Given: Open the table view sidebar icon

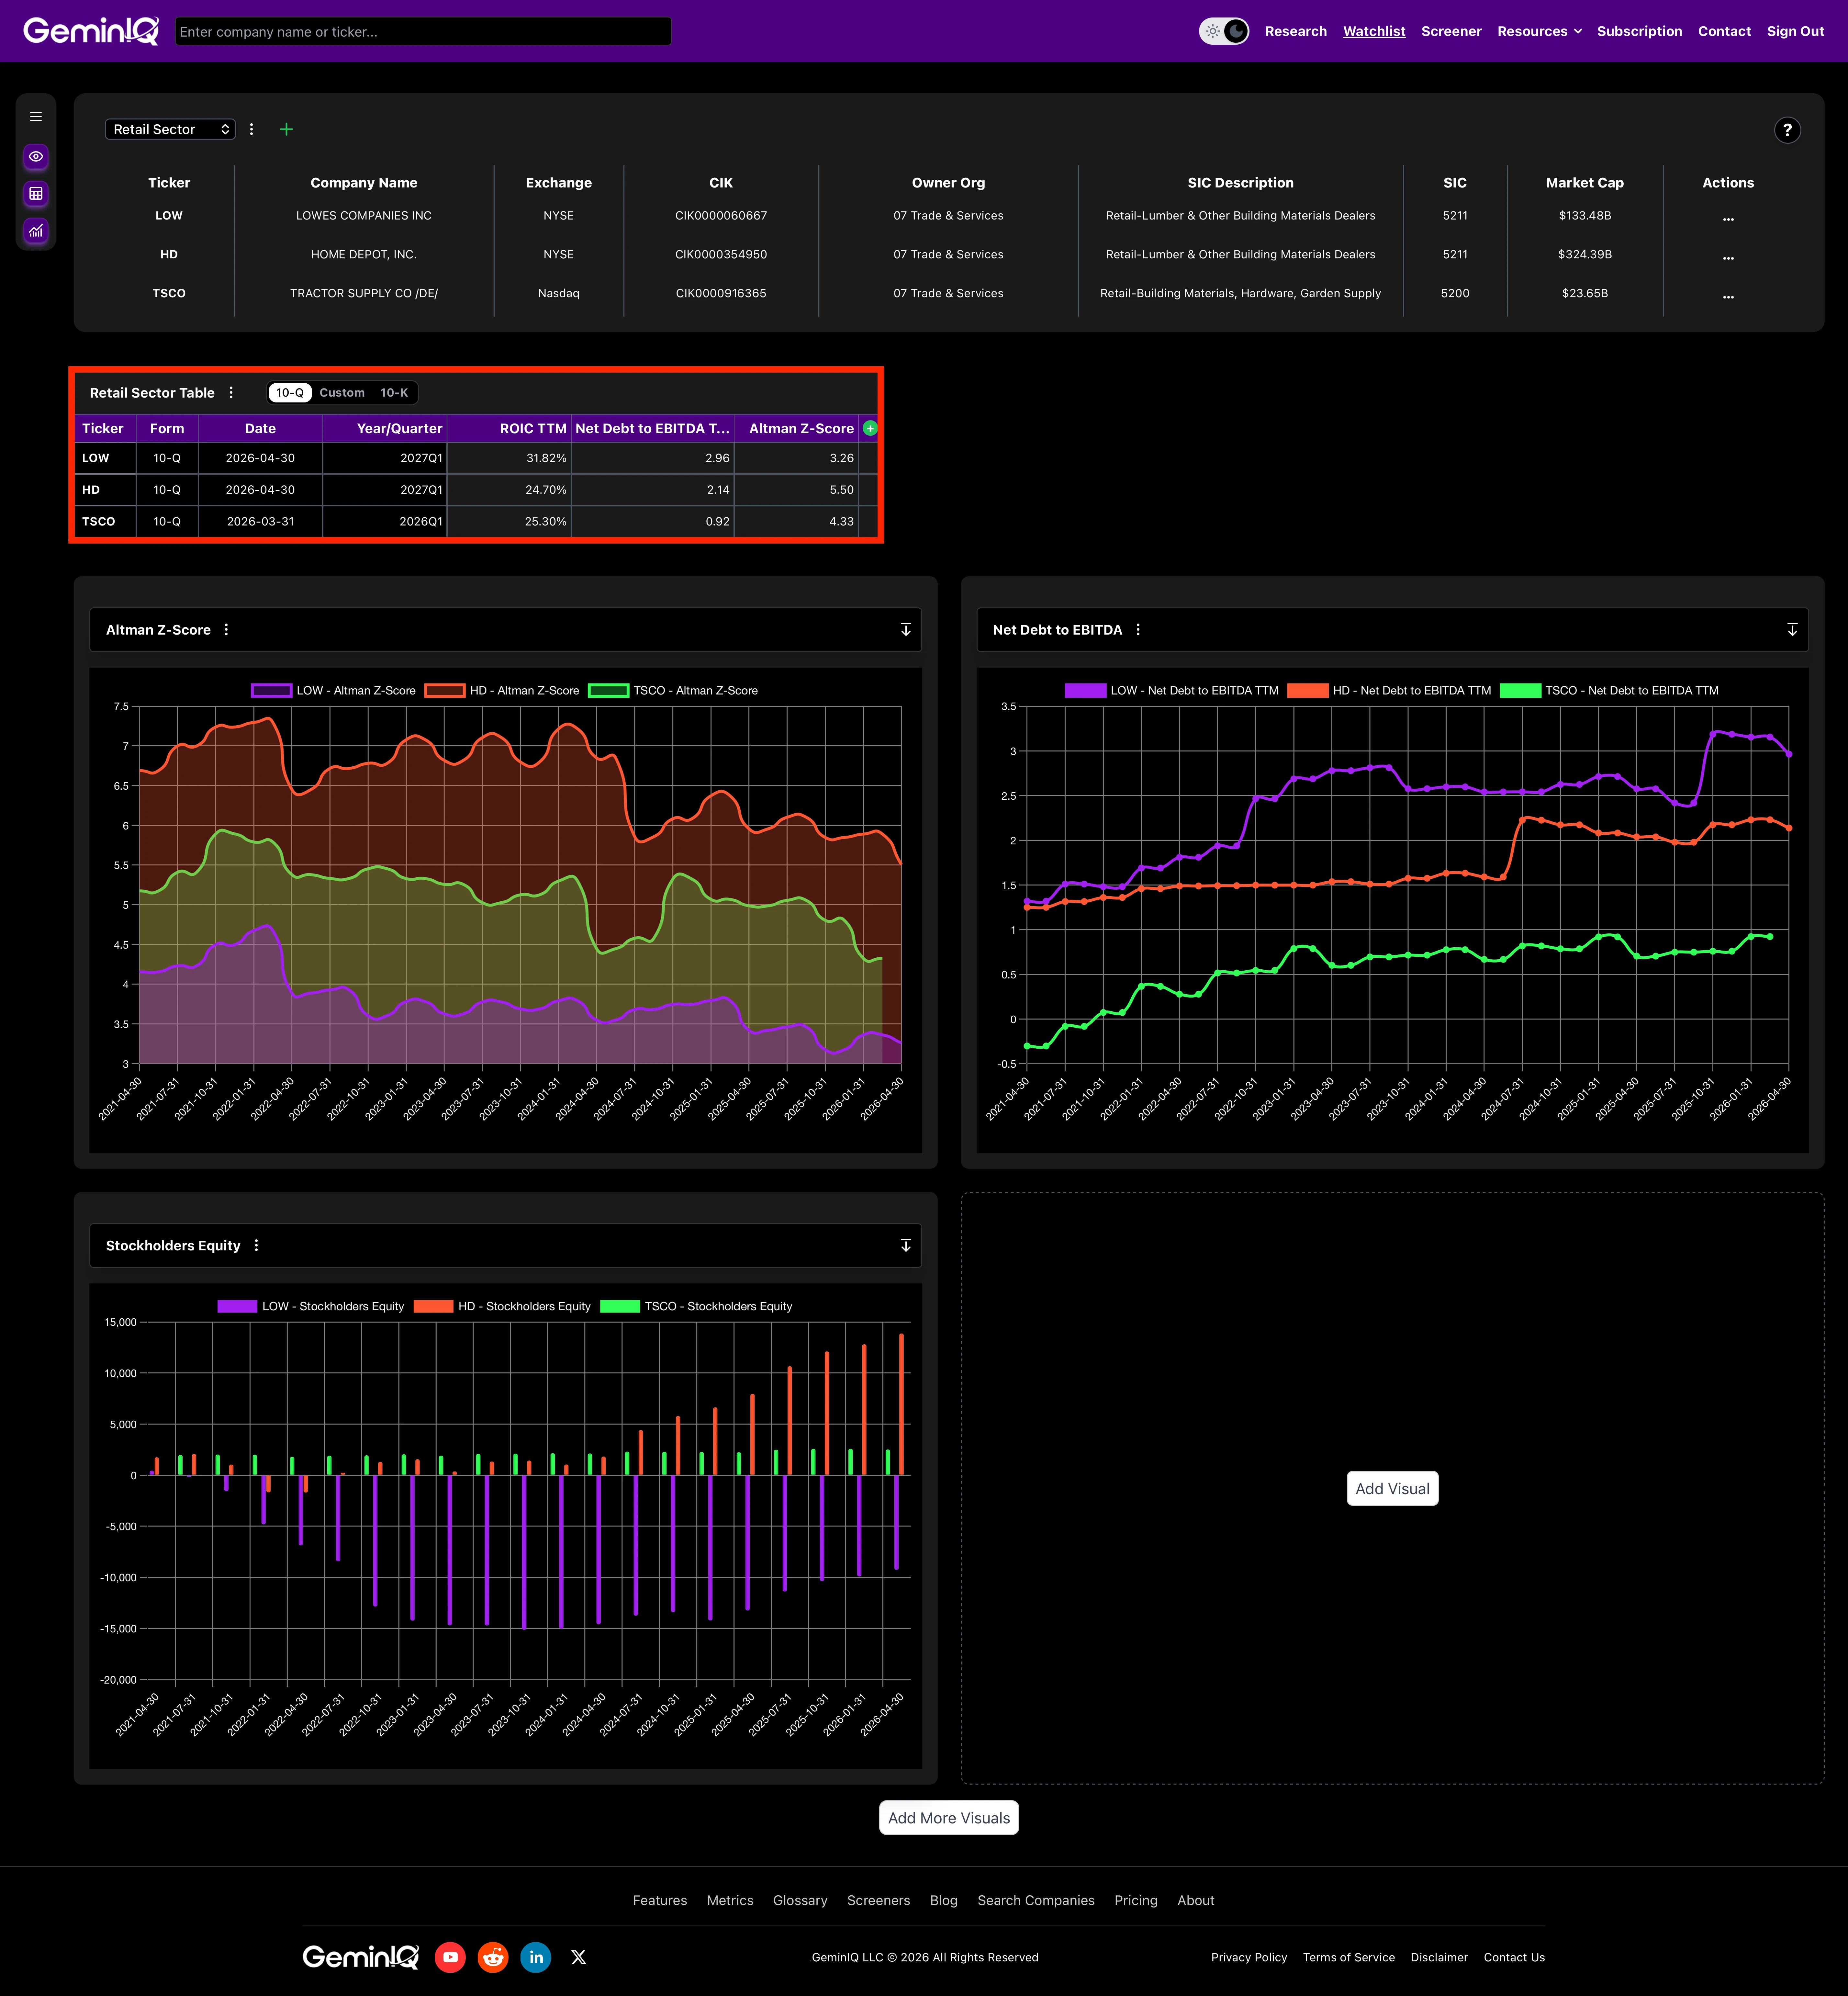Looking at the screenshot, I should coord(36,194).
